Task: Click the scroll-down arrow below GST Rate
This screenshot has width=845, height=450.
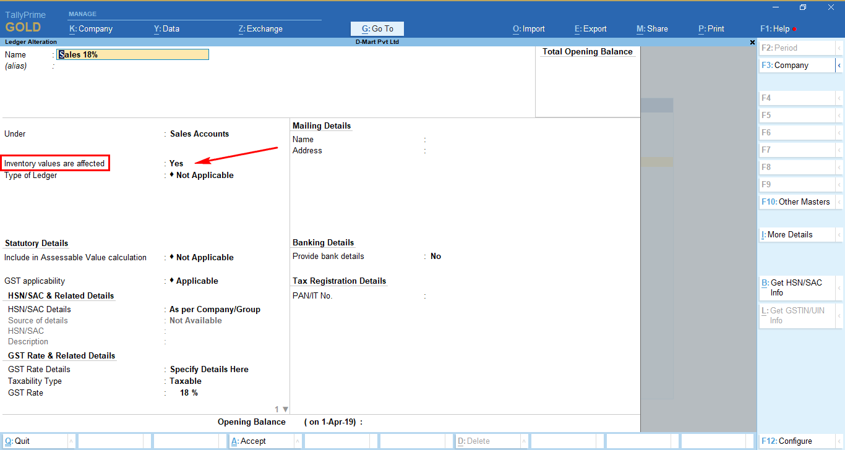Action: click(285, 409)
